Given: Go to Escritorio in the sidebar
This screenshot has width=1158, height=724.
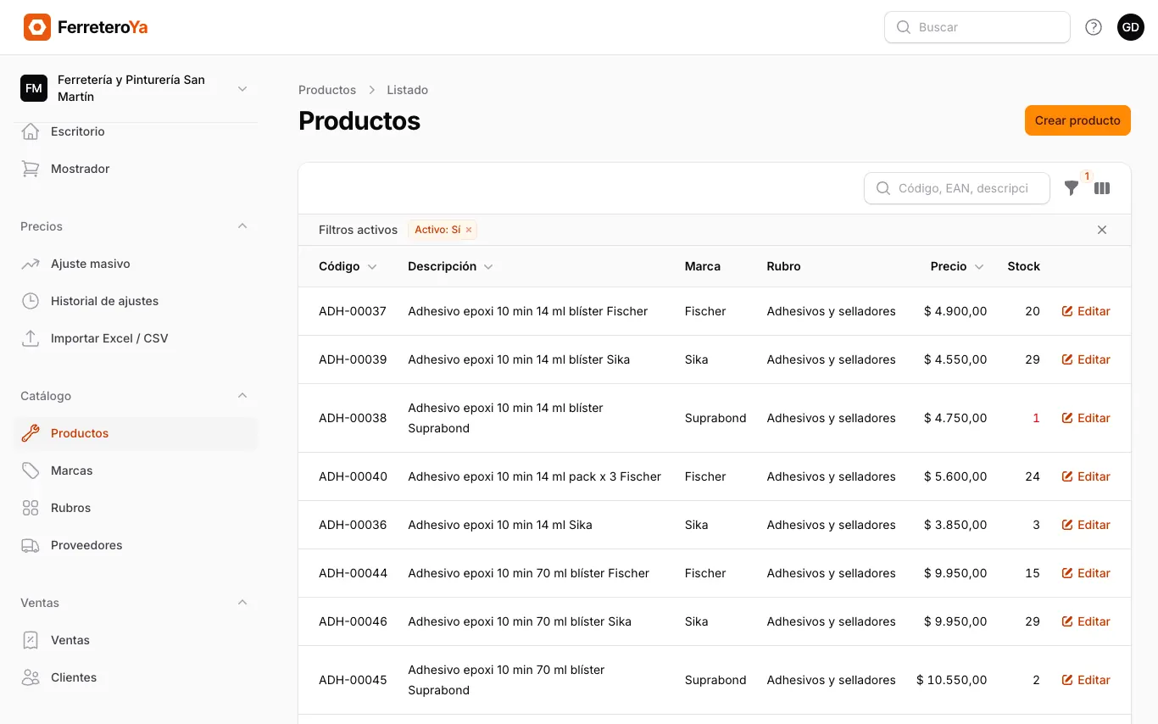Looking at the screenshot, I should point(136,131).
